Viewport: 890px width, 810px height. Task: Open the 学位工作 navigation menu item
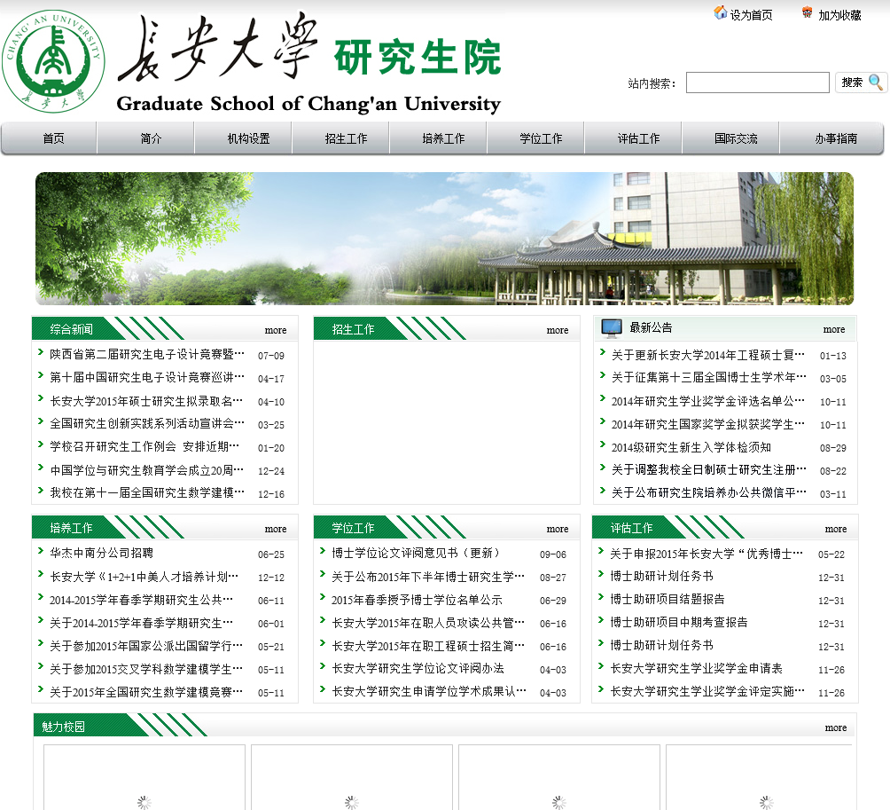click(x=541, y=138)
